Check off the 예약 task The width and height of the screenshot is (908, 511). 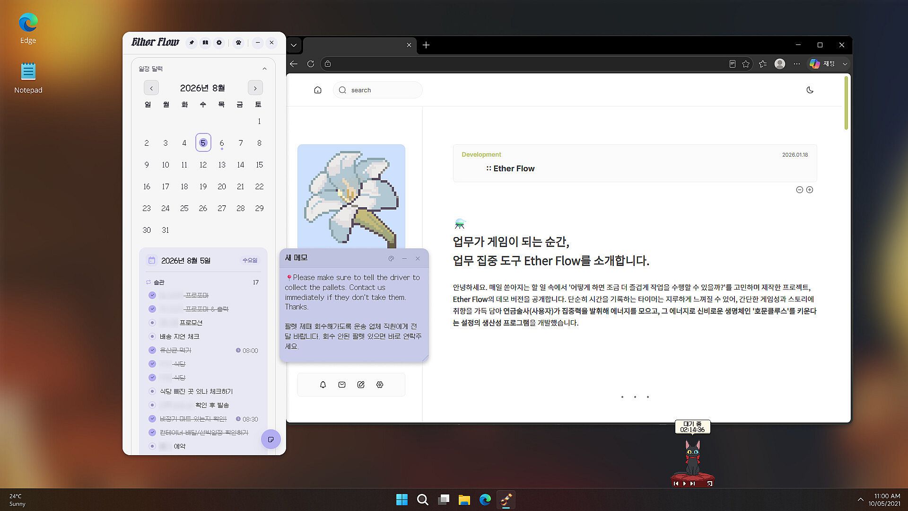pos(152,446)
